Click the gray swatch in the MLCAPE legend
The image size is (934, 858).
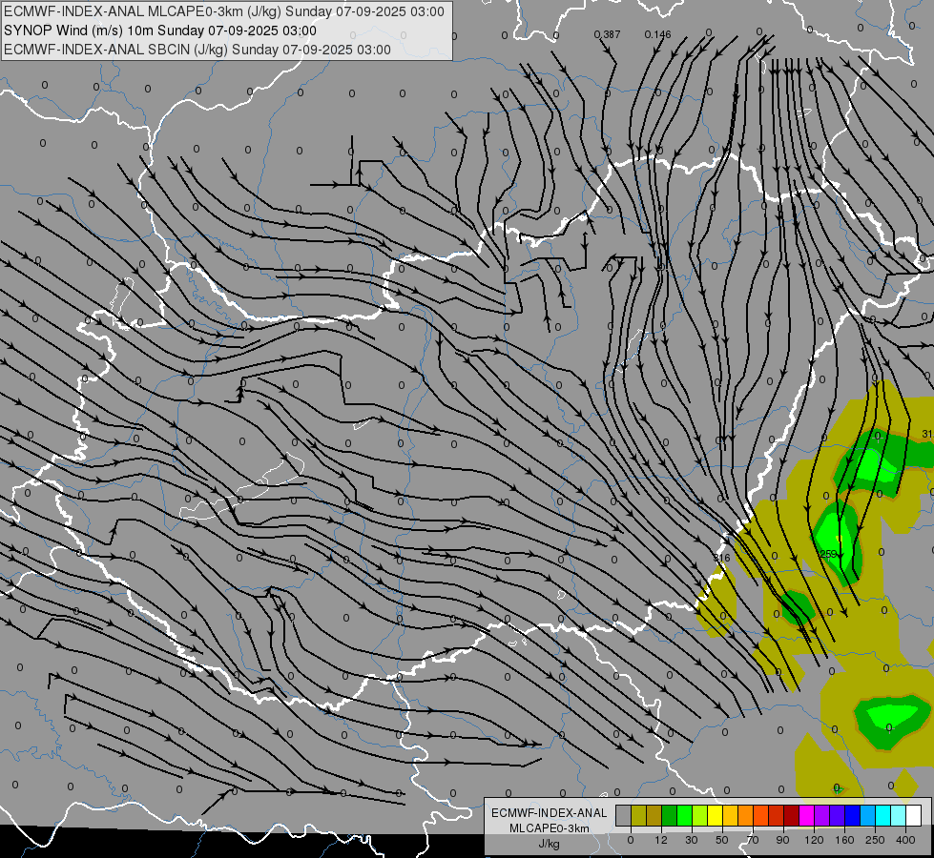624,815
